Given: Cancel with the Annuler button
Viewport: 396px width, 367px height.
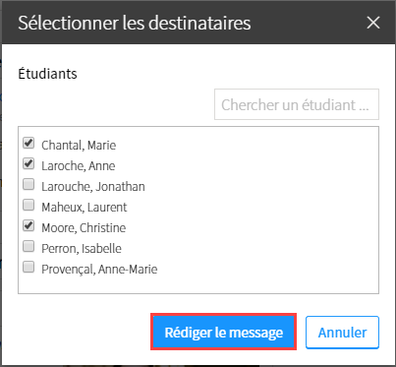Looking at the screenshot, I should (342, 333).
